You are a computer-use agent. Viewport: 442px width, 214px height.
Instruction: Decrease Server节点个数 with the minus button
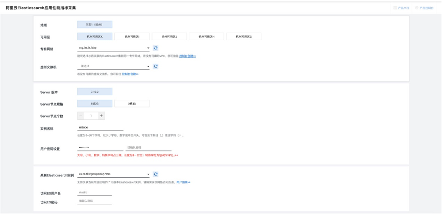pyautogui.click(x=81, y=116)
